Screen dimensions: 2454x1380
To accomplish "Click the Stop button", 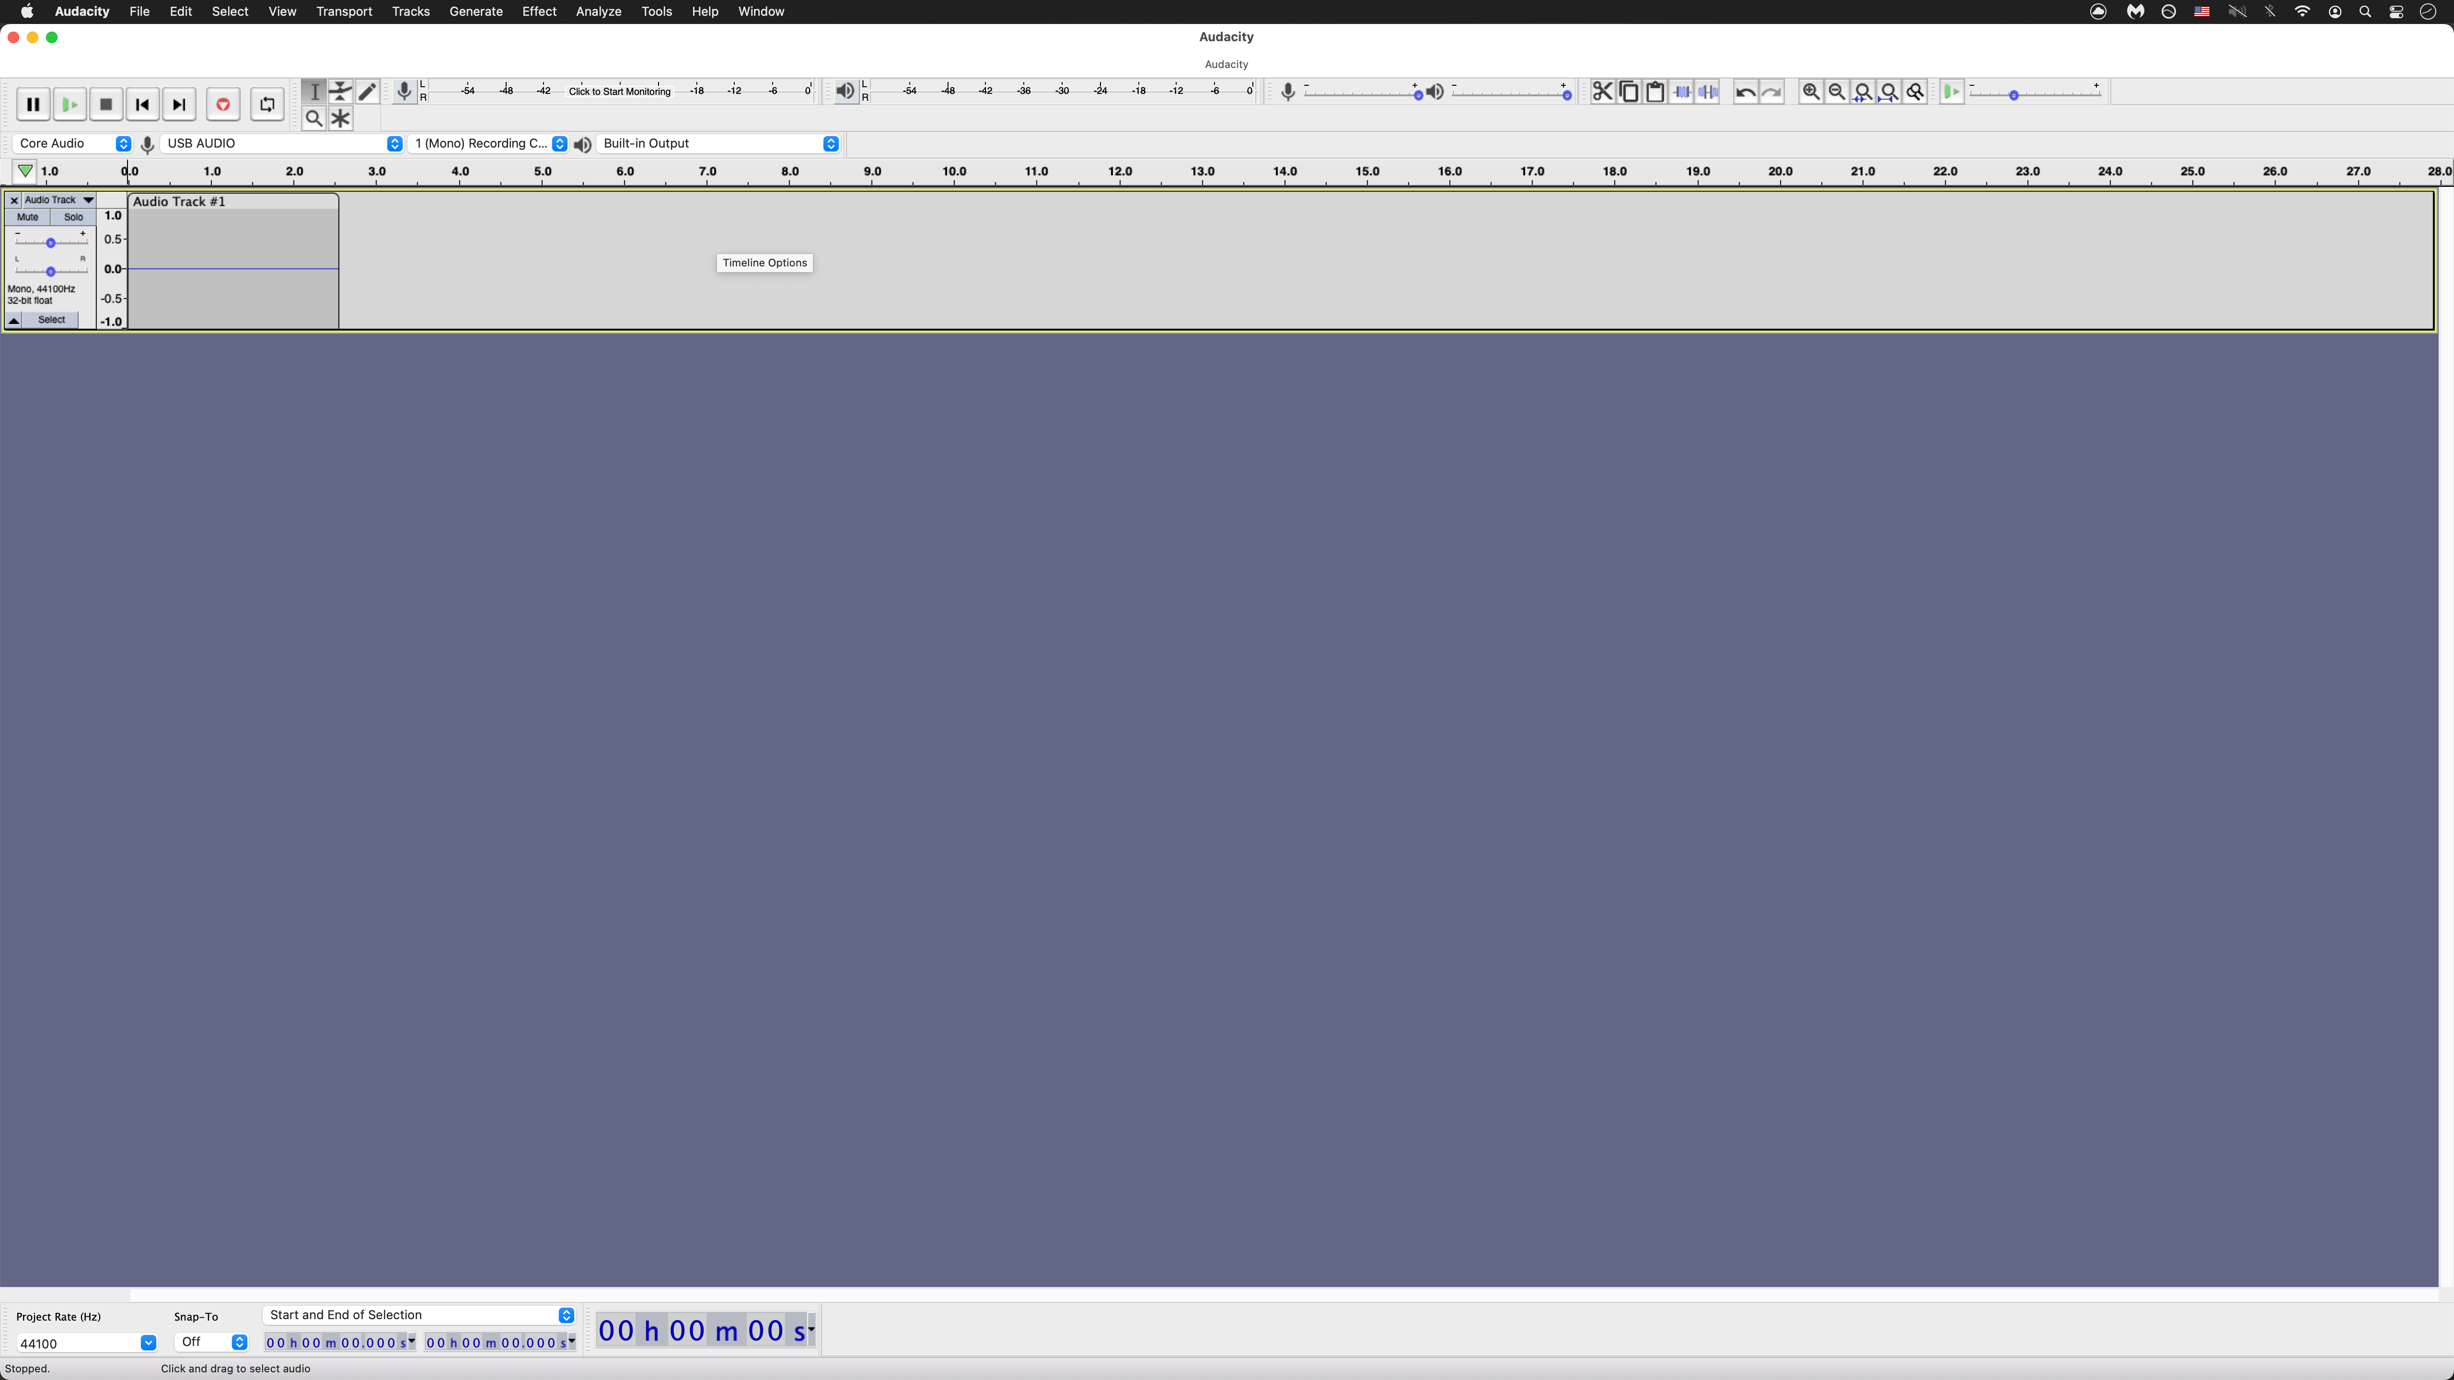I will pos(106,105).
